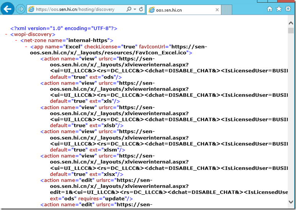Viewport: 296px width, 210px height.
Task: Click the xml version declaration line
Action: [x=64, y=28]
